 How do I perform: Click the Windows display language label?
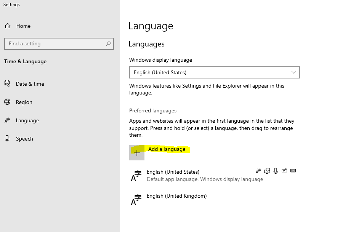(x=160, y=60)
